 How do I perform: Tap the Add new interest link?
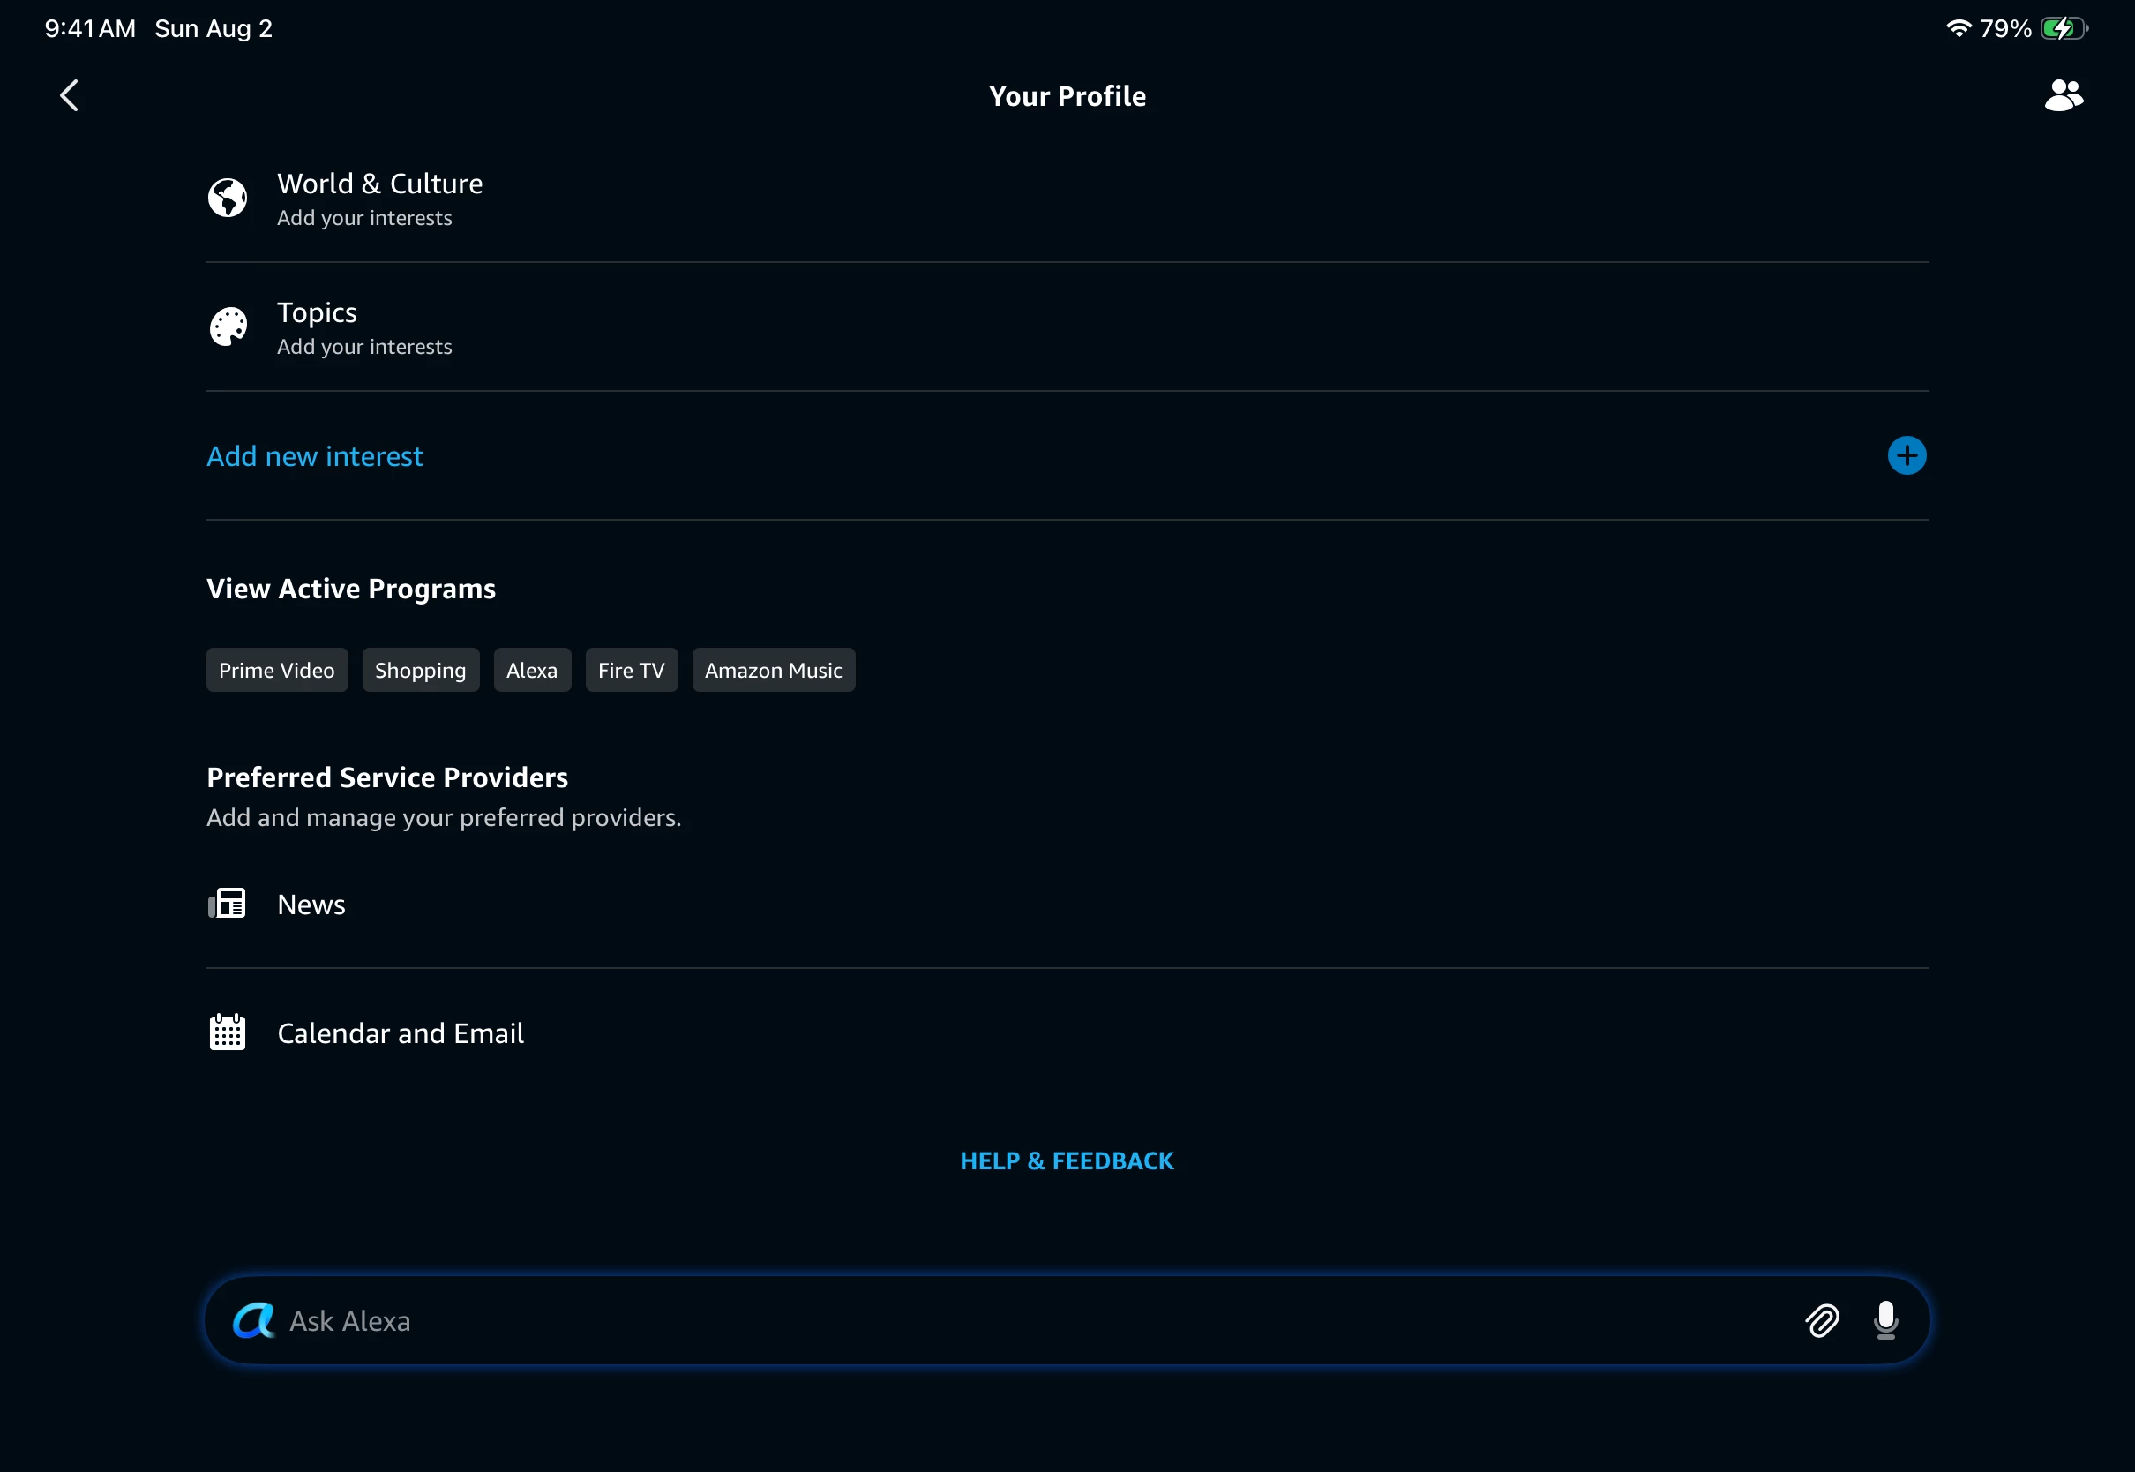point(314,455)
